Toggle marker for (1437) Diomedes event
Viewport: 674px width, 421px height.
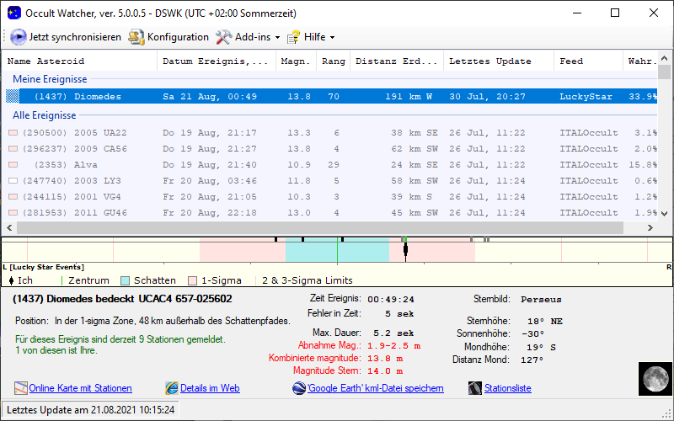point(13,97)
